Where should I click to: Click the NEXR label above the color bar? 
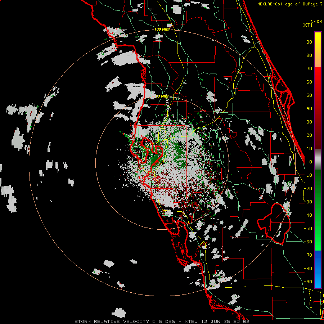pyautogui.click(x=316, y=22)
